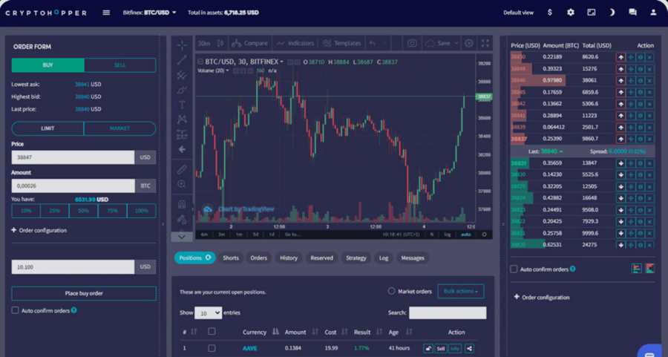The width and height of the screenshot is (668, 357).
Task: Set the amount to 100% of balance
Action: (142, 211)
